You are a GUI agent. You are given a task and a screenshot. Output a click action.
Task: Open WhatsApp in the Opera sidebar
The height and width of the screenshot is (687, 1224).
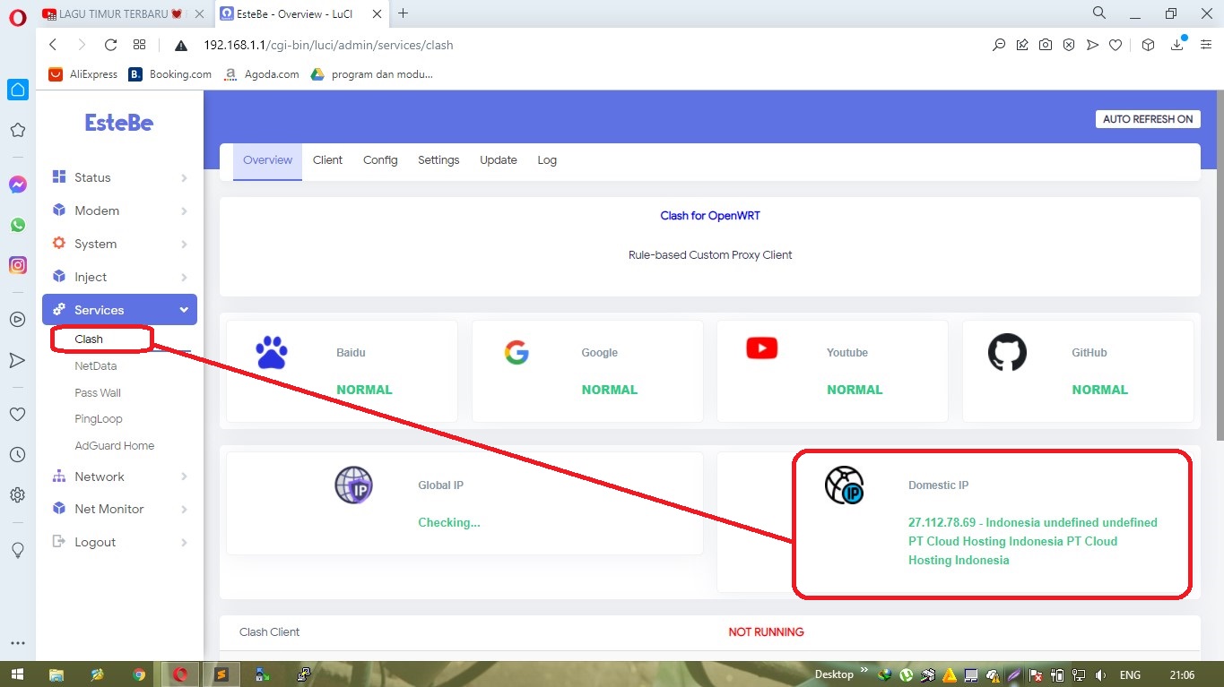click(x=17, y=225)
